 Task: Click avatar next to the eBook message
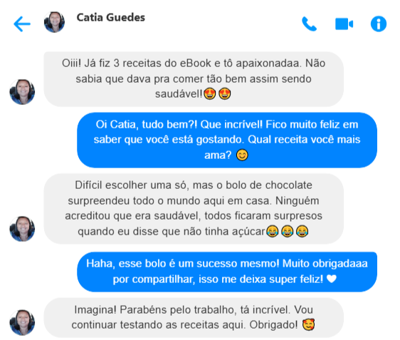pos(22,92)
